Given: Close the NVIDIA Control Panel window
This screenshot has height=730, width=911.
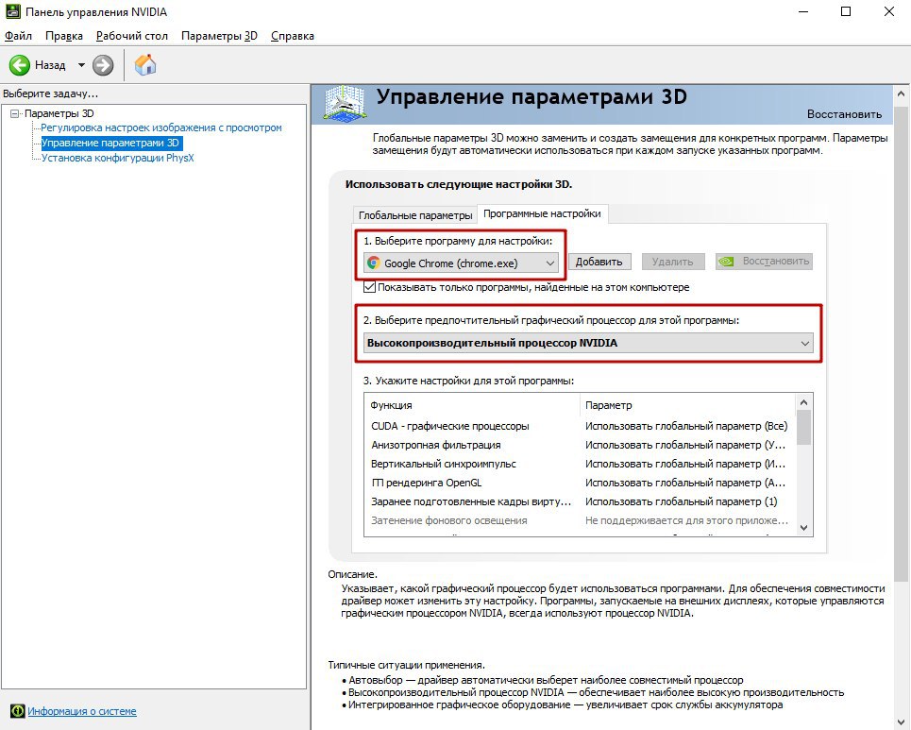Looking at the screenshot, I should (889, 11).
